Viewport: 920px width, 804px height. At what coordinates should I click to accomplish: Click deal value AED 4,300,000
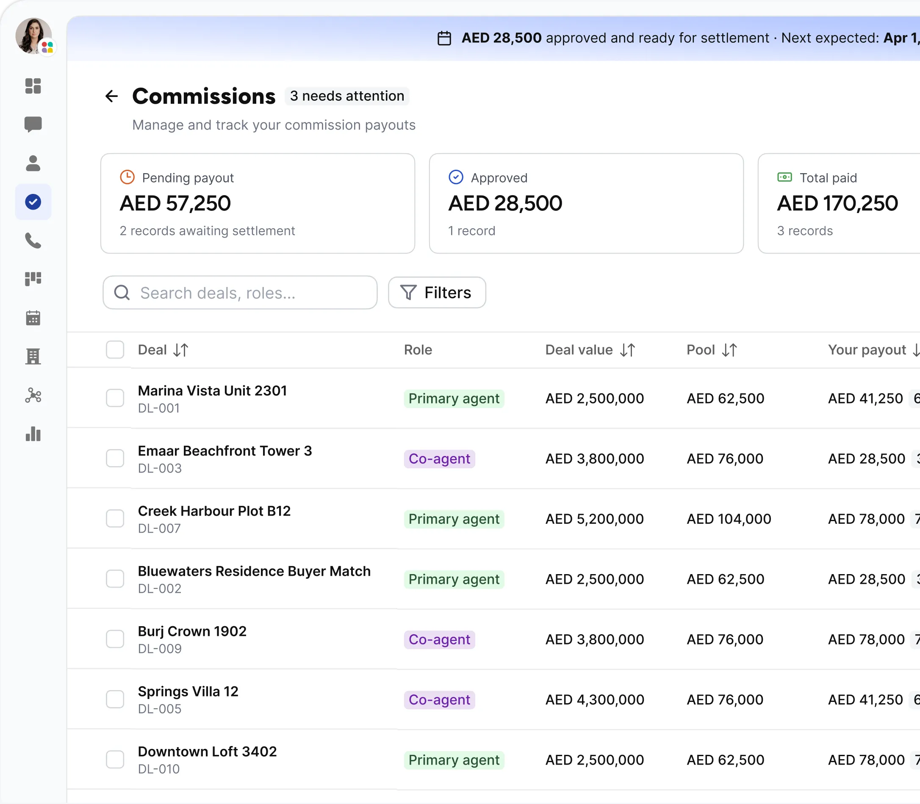pyautogui.click(x=595, y=699)
